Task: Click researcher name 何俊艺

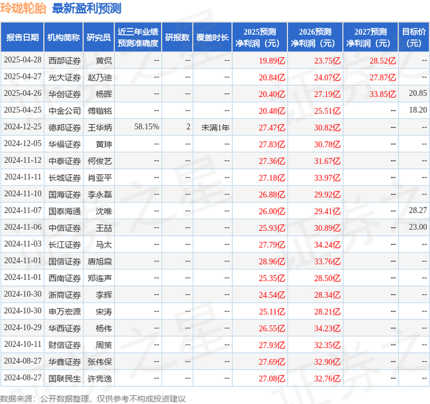Action: click(x=100, y=161)
